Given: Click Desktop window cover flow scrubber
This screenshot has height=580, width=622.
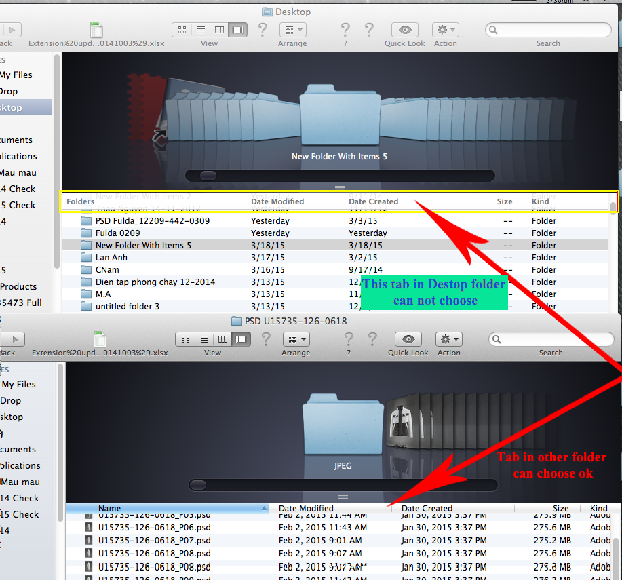Looking at the screenshot, I should point(208,175).
